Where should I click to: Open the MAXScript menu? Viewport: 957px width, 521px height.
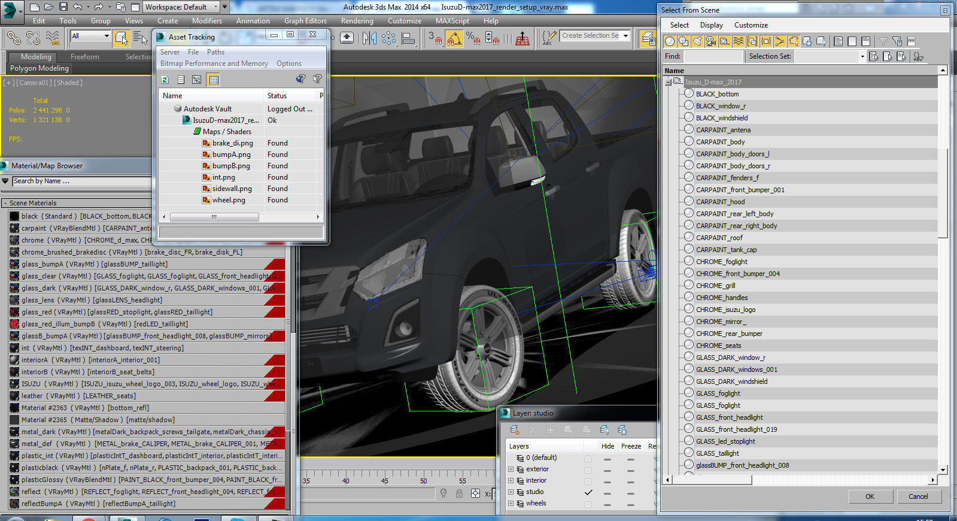(x=452, y=20)
